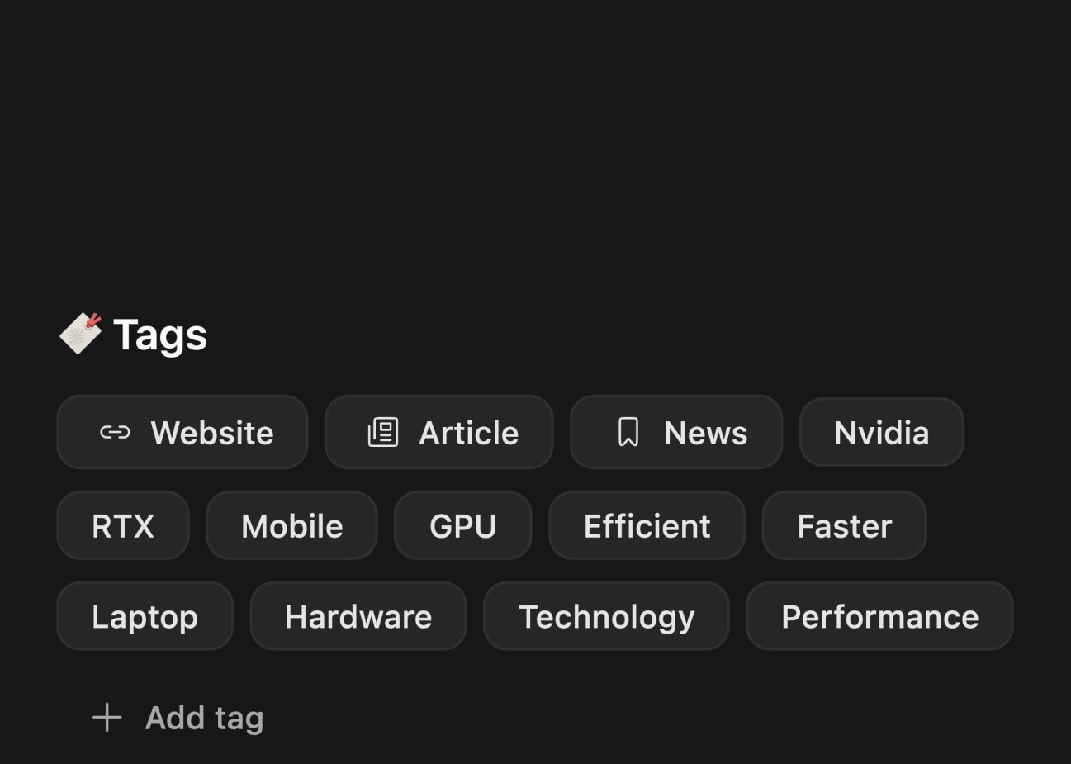
Task: Choose the Technology tag
Action: pos(606,617)
